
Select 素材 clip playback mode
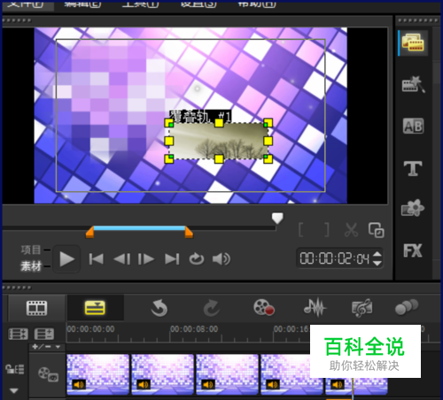pos(31,266)
